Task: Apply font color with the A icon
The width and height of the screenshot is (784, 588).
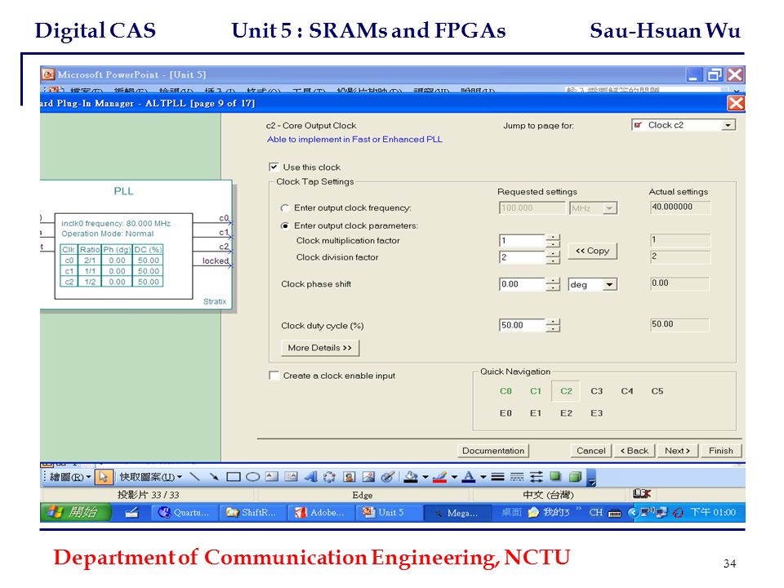Action: (469, 476)
